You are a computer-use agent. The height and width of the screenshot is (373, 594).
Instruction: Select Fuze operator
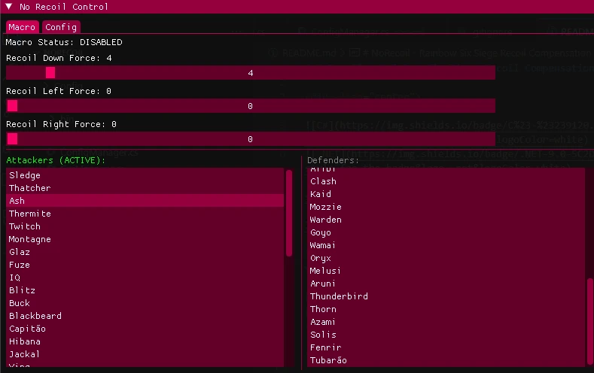click(x=145, y=265)
